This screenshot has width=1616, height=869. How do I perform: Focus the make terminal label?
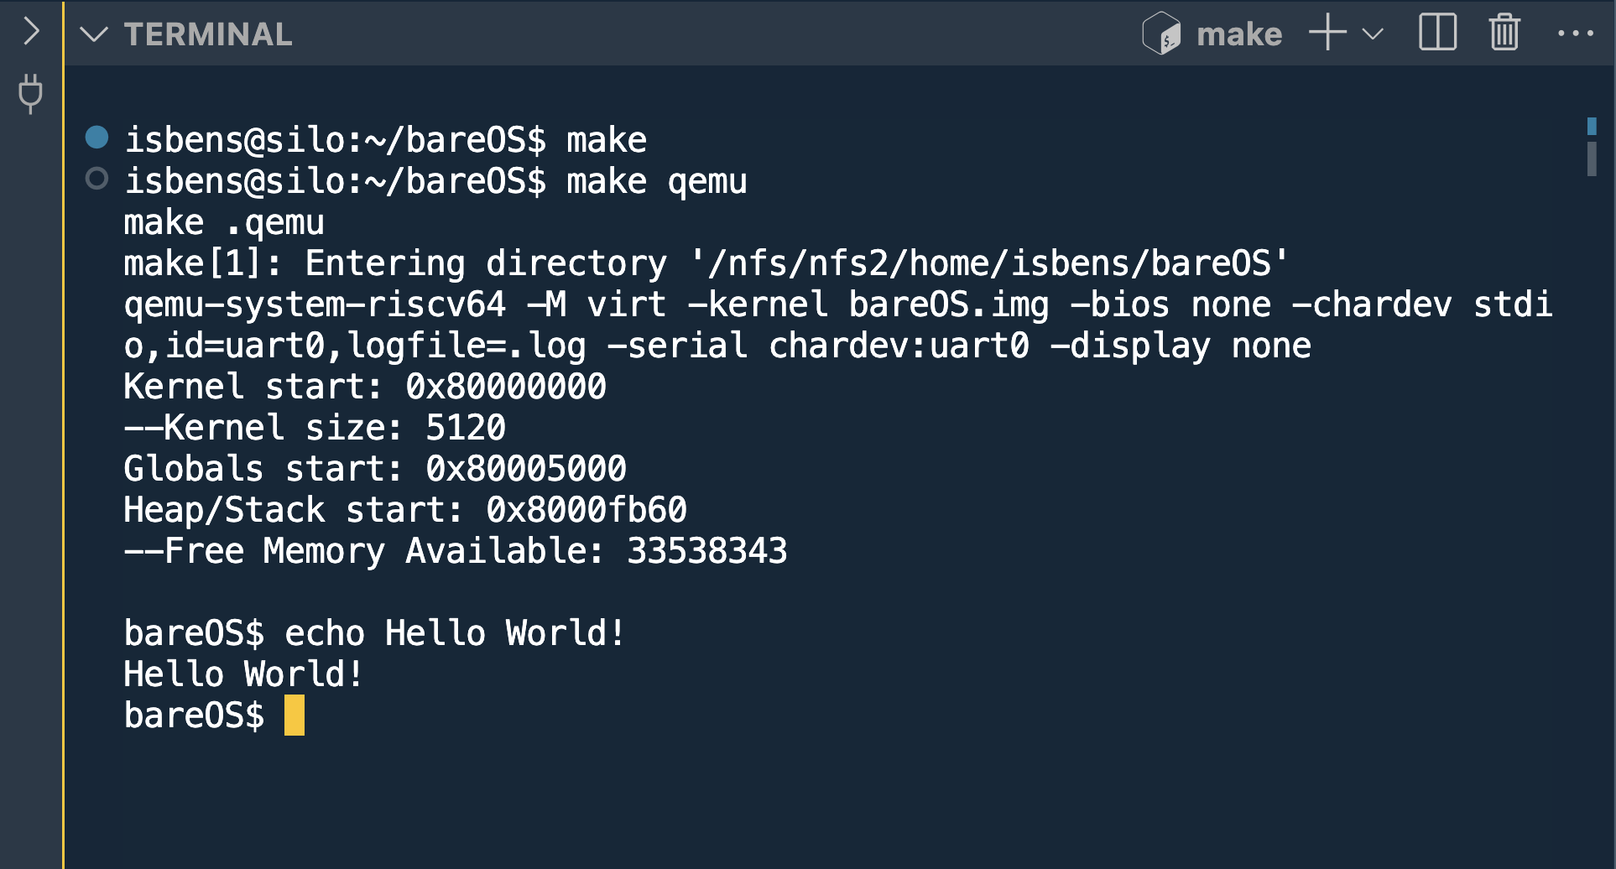click(x=1238, y=34)
